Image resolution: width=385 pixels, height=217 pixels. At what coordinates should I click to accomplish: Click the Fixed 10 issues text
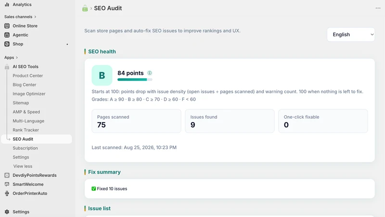click(112, 189)
